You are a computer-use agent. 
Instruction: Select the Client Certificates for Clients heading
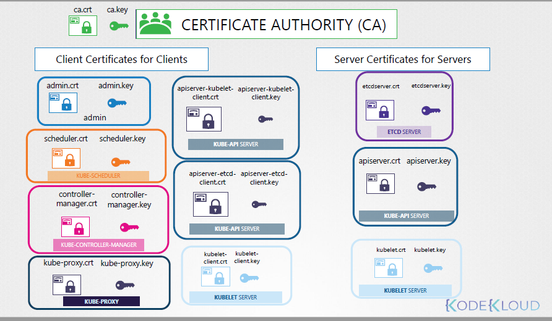[121, 59]
